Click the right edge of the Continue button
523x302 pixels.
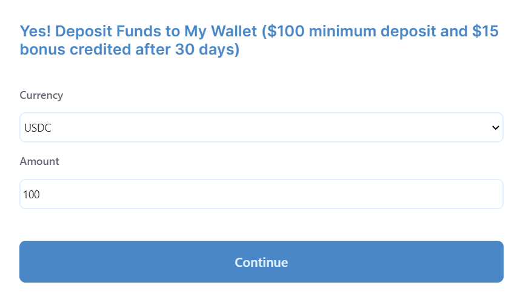pos(496,261)
